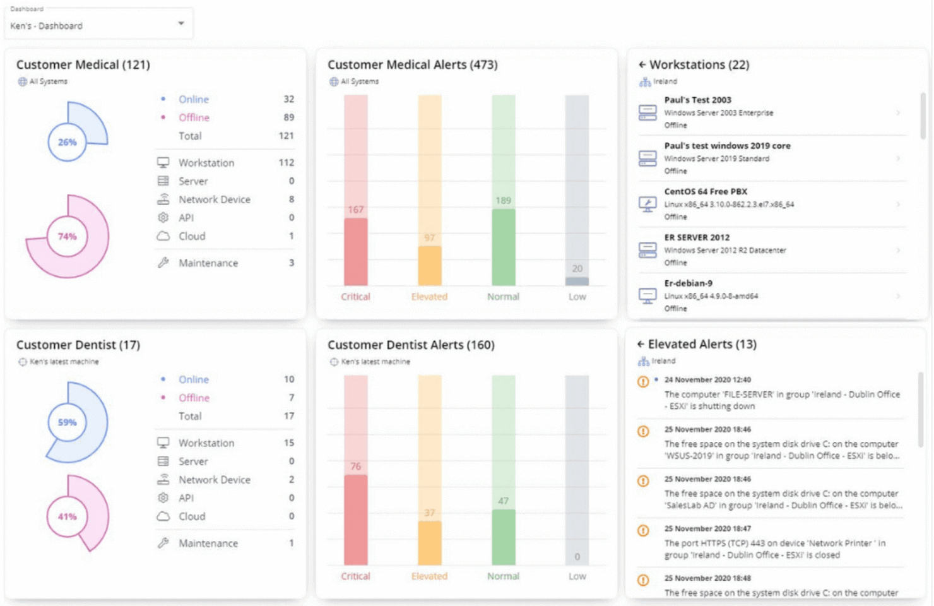Click the Linux icon beside CentOS 64 Free PBX

pos(646,204)
